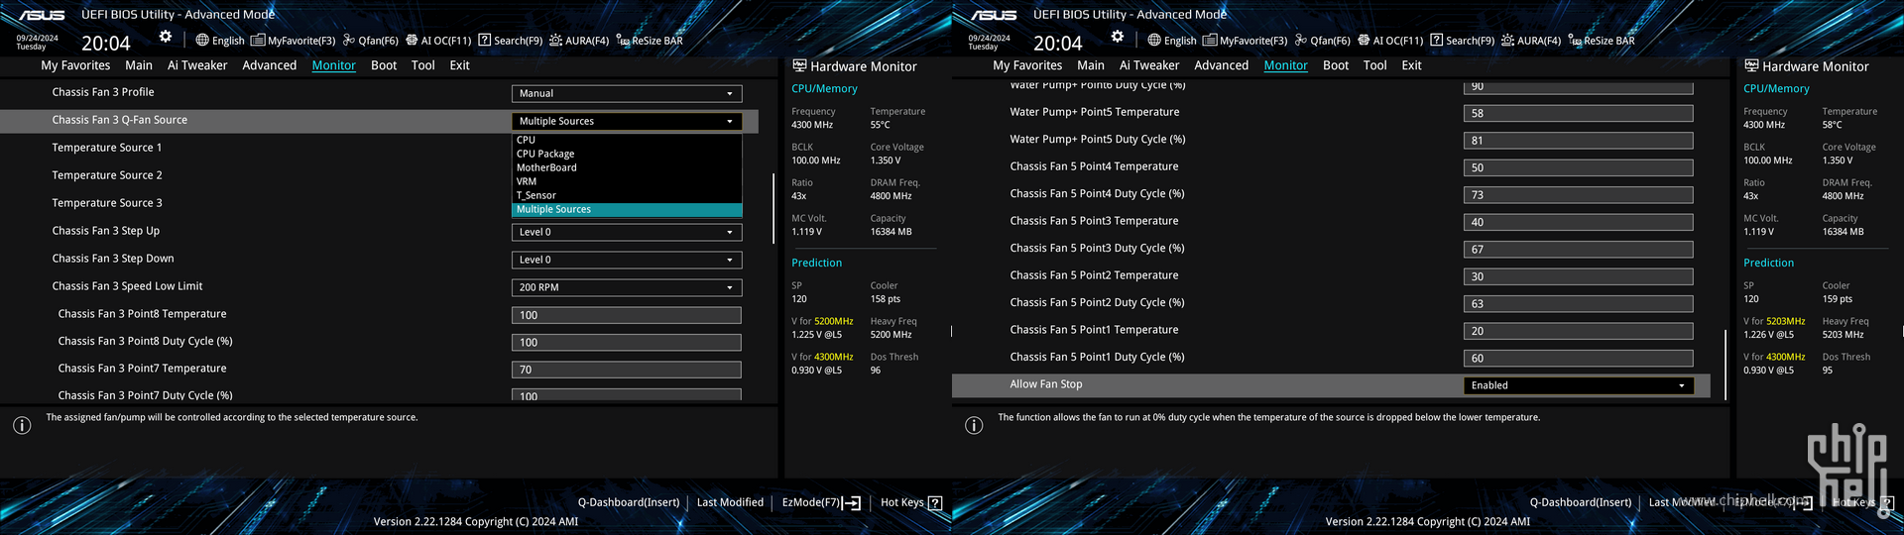This screenshot has height=535, width=1904.
Task: Edit Chassis Fan 5 Point4 Temperature field
Action: pyautogui.click(x=1579, y=167)
